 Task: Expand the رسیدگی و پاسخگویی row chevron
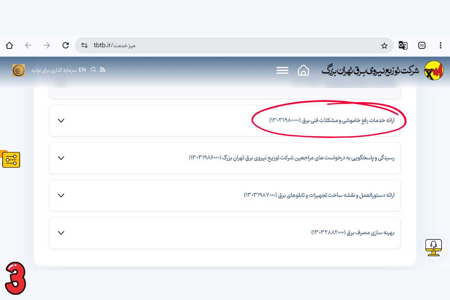click(61, 158)
